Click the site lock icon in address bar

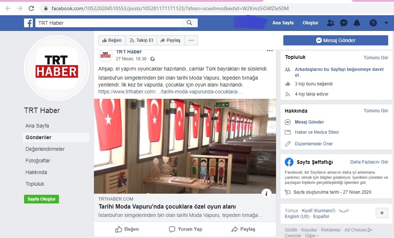coord(46,8)
